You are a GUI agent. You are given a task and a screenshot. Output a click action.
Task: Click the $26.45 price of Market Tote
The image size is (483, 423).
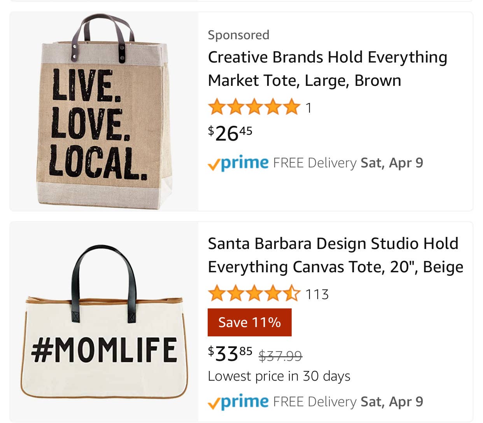click(x=230, y=133)
